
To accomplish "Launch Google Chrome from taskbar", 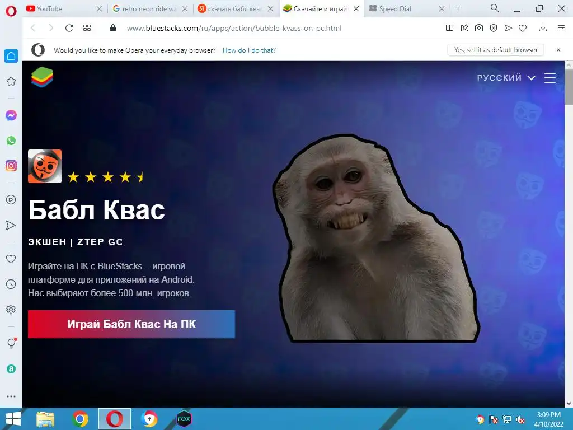I will click(80, 419).
